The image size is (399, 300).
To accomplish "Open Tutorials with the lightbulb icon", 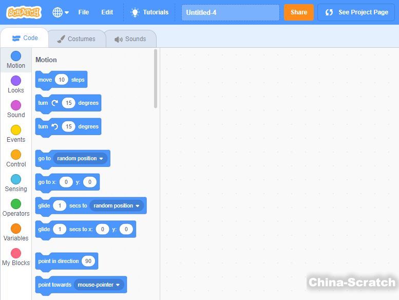I will tap(149, 12).
